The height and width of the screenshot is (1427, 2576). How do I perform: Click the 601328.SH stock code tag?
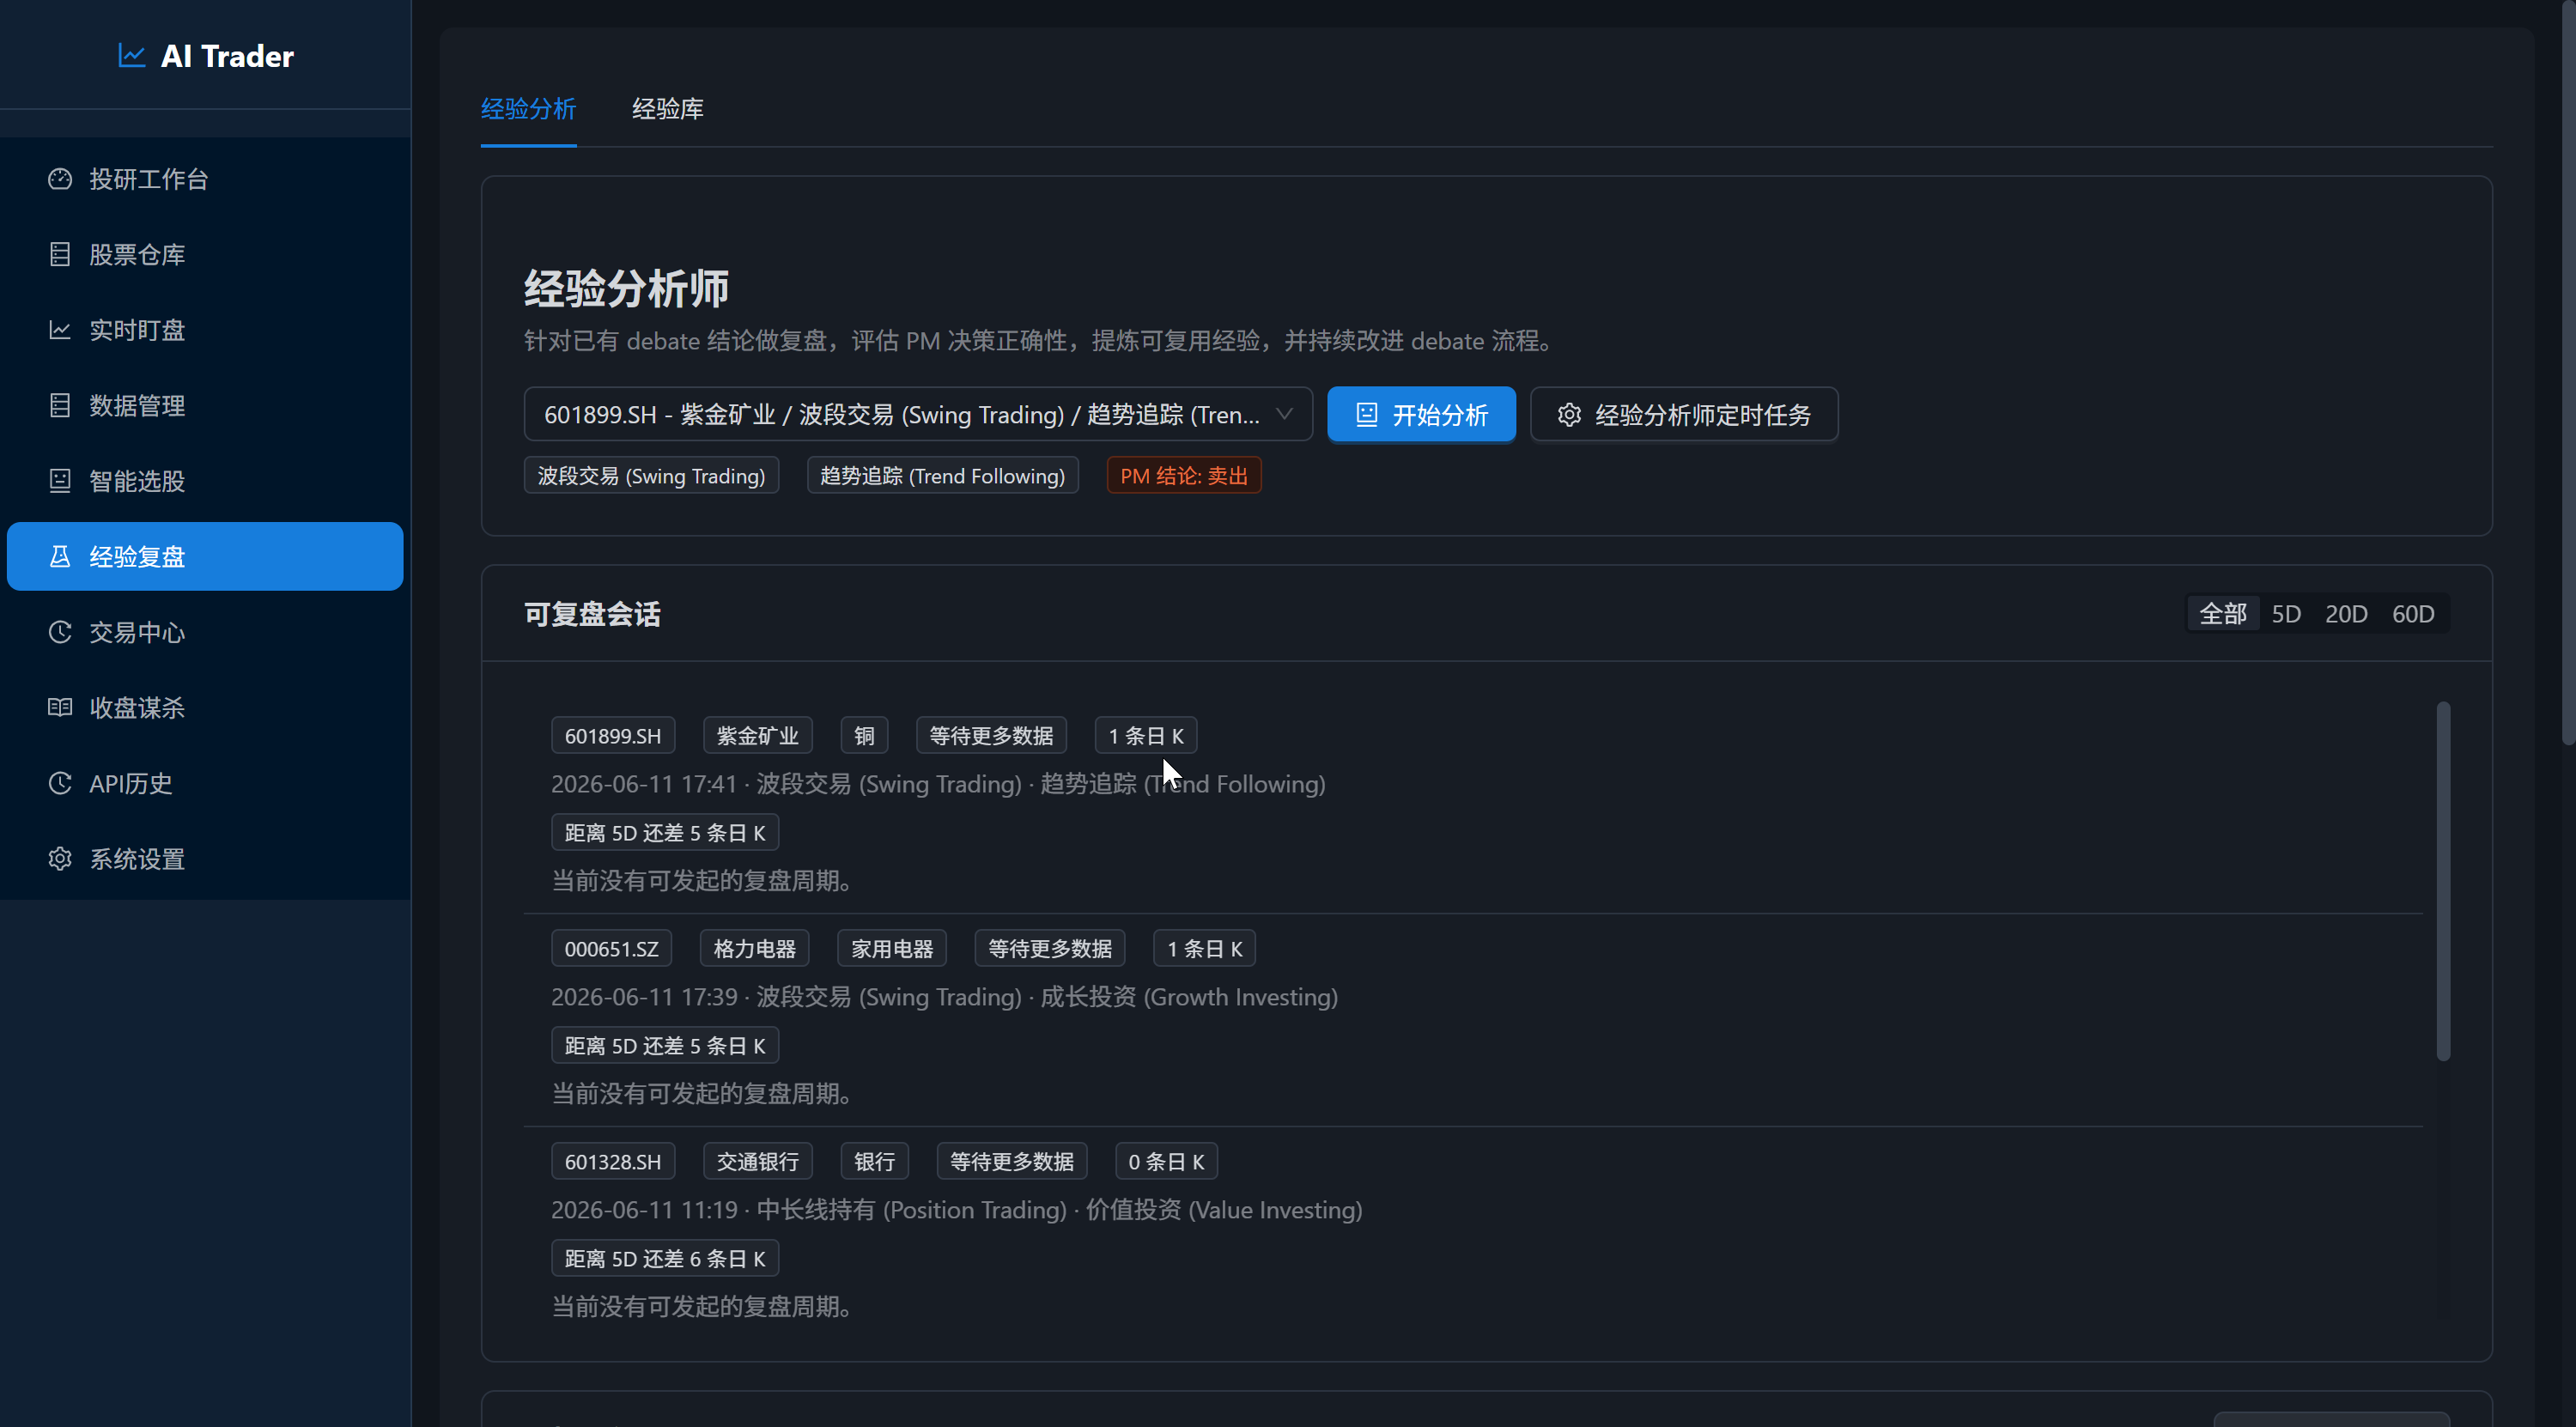pyautogui.click(x=612, y=1161)
